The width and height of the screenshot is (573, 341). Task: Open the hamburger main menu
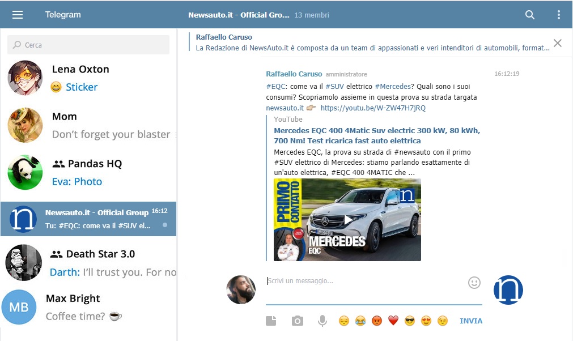18,15
